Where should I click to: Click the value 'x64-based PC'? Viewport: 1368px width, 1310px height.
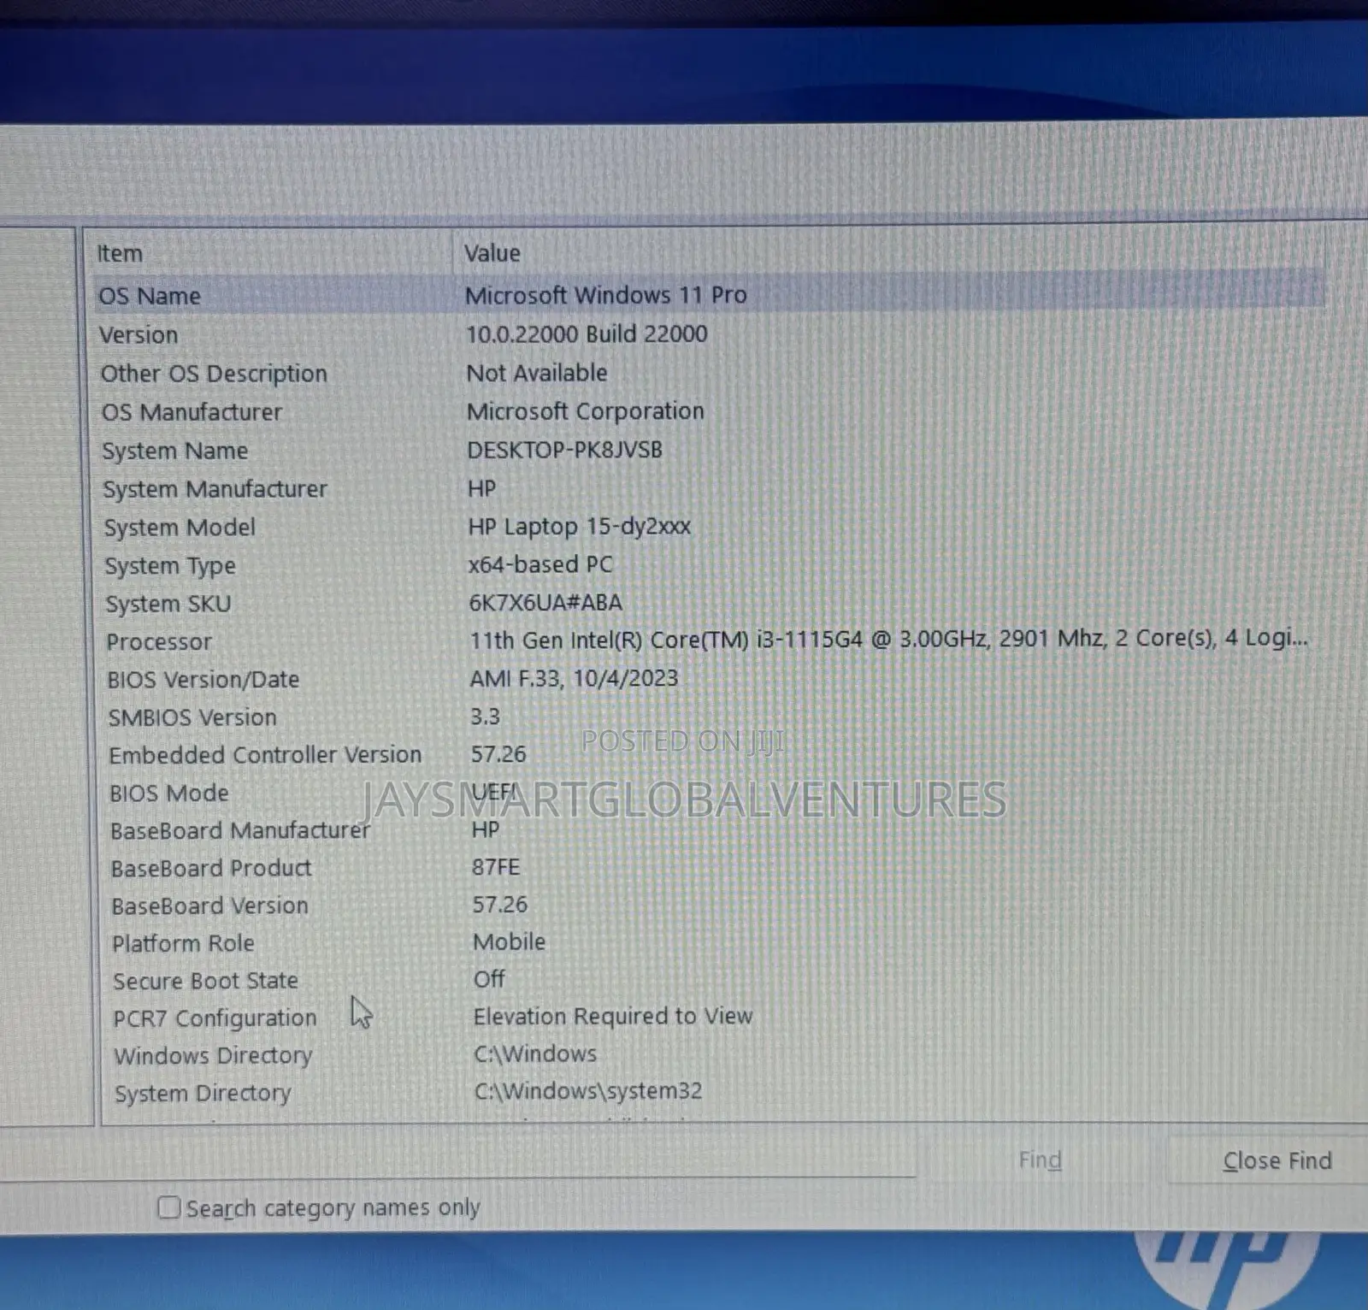click(540, 564)
